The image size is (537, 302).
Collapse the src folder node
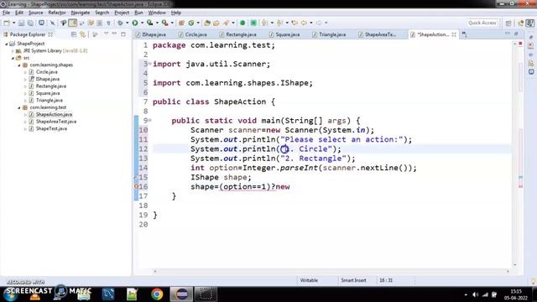pyautogui.click(x=13, y=58)
